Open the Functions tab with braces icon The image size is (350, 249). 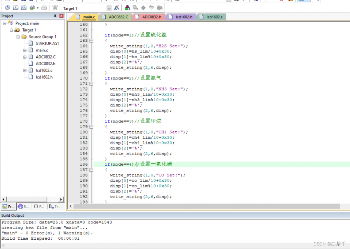(x=39, y=206)
